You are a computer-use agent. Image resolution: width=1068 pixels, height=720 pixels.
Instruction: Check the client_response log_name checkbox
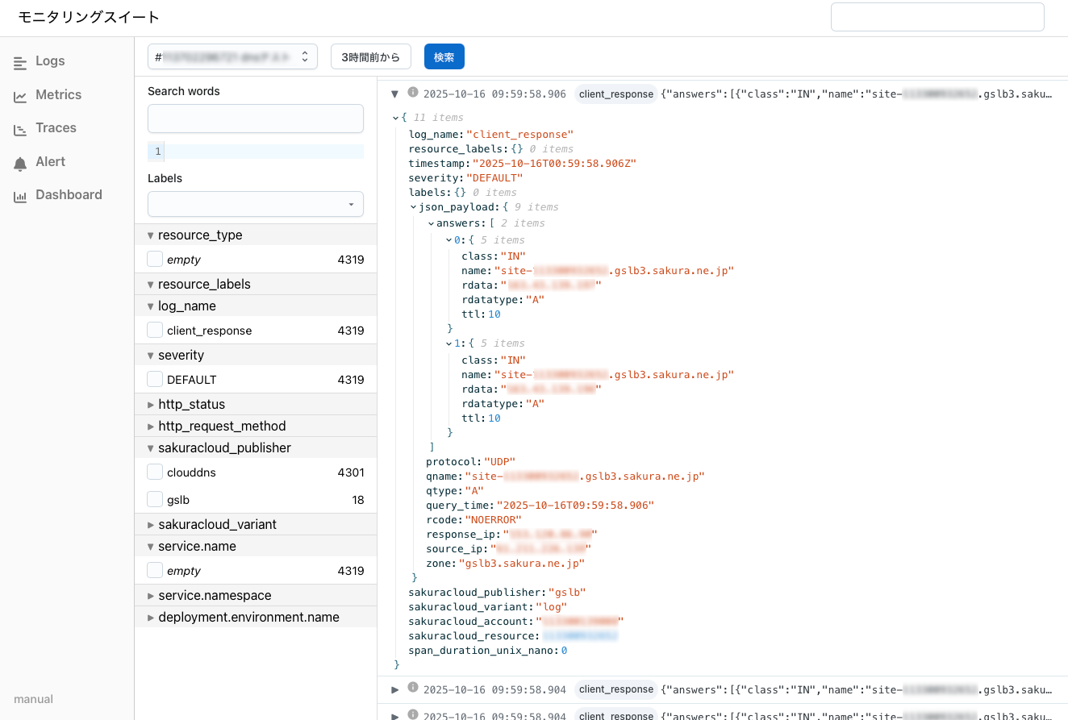[155, 330]
